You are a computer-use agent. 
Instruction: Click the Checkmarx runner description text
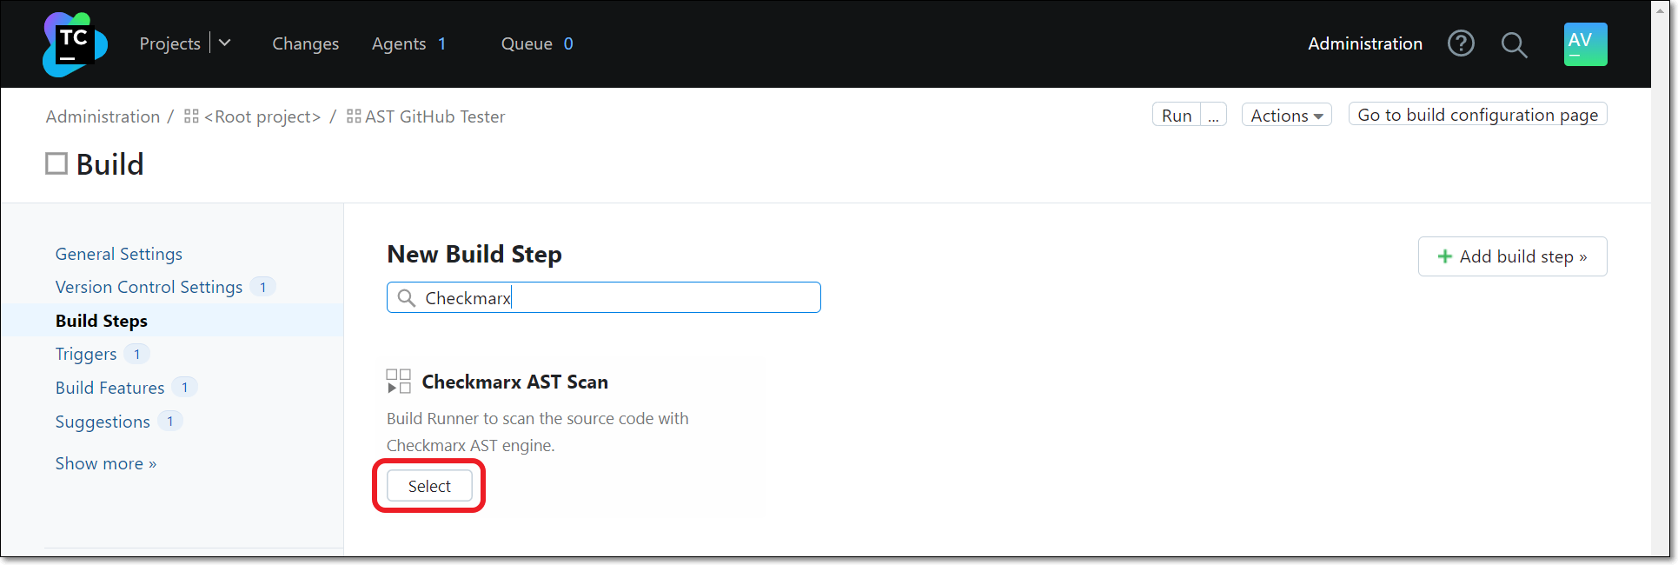pyautogui.click(x=538, y=432)
